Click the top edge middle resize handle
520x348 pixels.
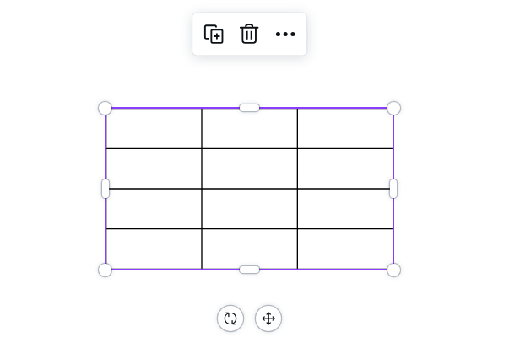pos(249,108)
